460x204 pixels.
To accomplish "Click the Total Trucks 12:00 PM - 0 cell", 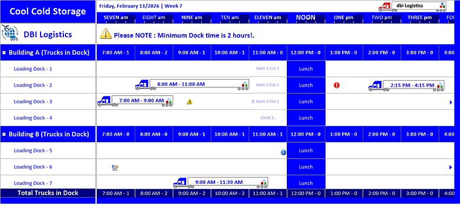I will (x=306, y=193).
